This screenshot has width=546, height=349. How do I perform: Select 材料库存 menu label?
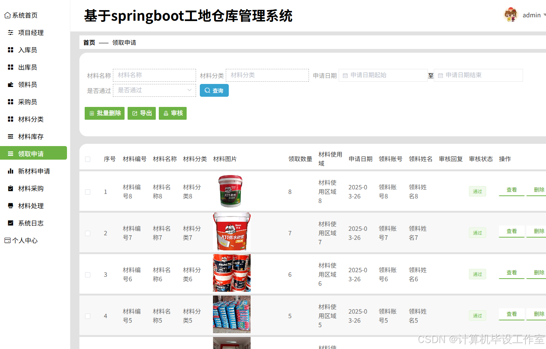(31, 137)
